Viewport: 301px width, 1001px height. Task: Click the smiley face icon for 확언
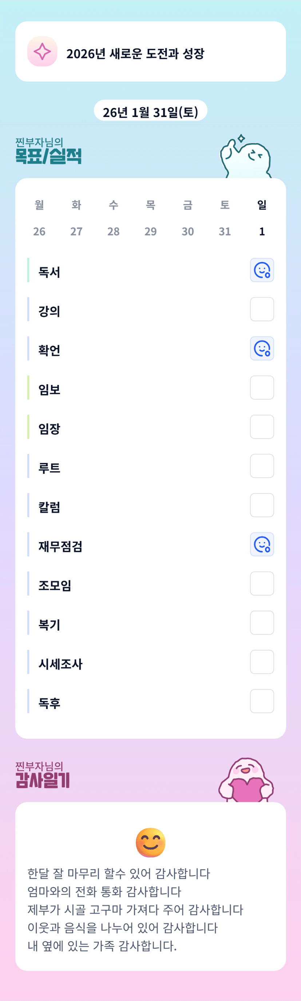coord(262,348)
